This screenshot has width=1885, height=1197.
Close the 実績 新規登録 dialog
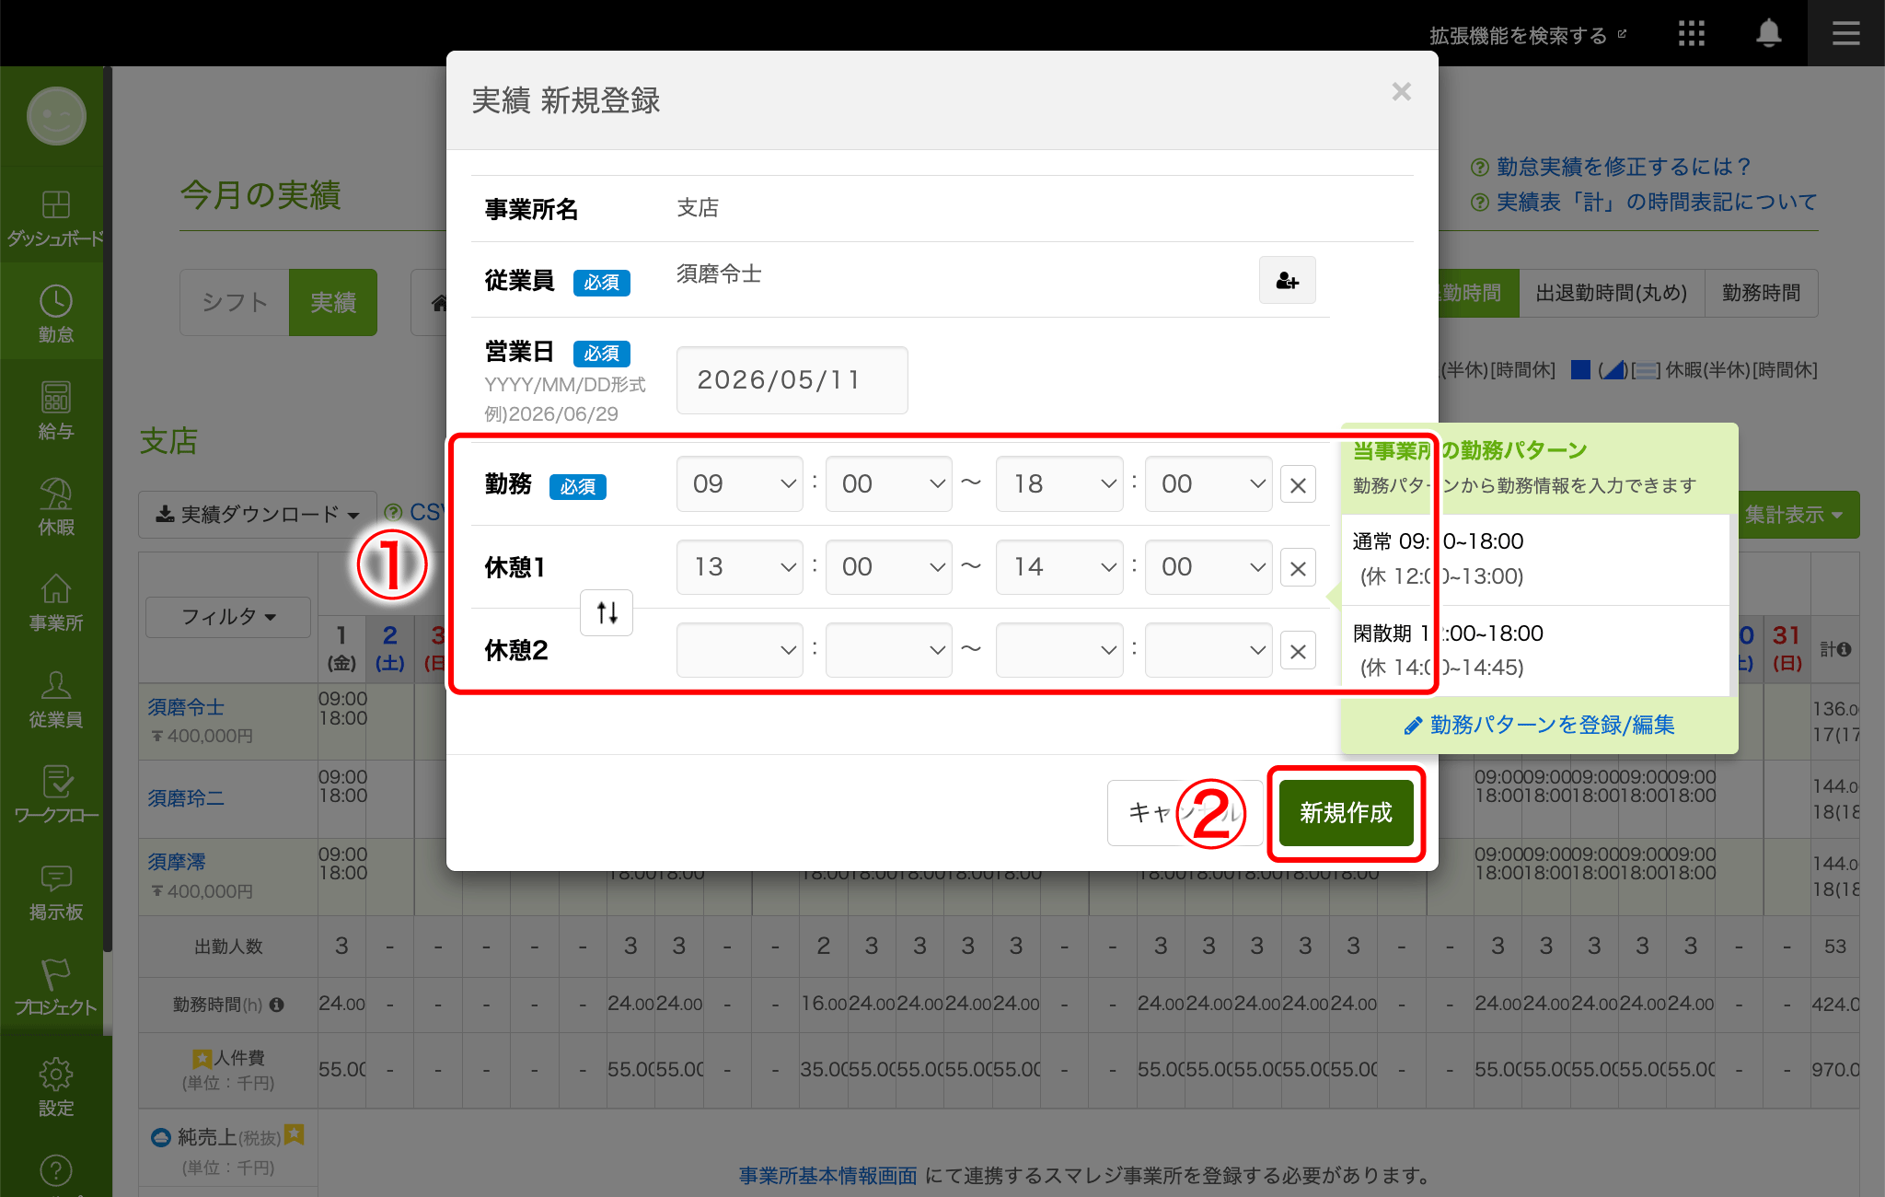point(1401,92)
